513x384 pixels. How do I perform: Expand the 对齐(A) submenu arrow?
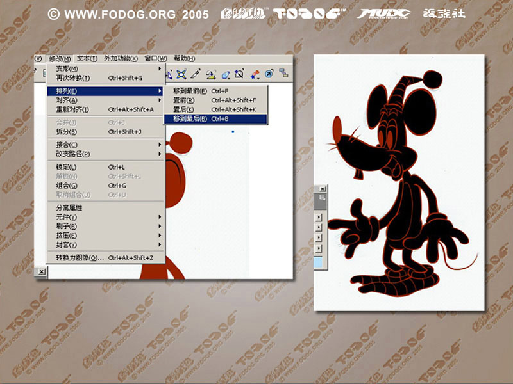click(x=160, y=100)
